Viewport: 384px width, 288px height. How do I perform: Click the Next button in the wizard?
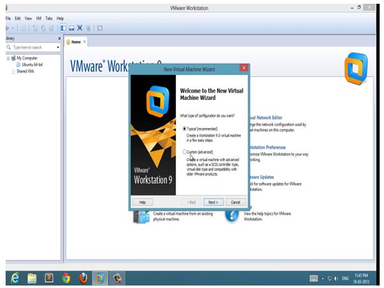coord(213,202)
